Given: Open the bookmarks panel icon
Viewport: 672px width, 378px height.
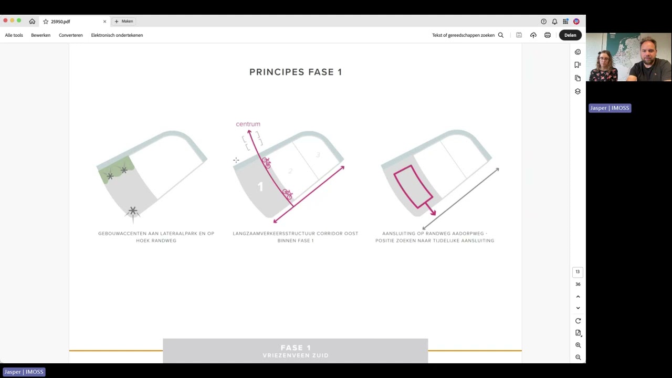Looking at the screenshot, I should pos(578,65).
